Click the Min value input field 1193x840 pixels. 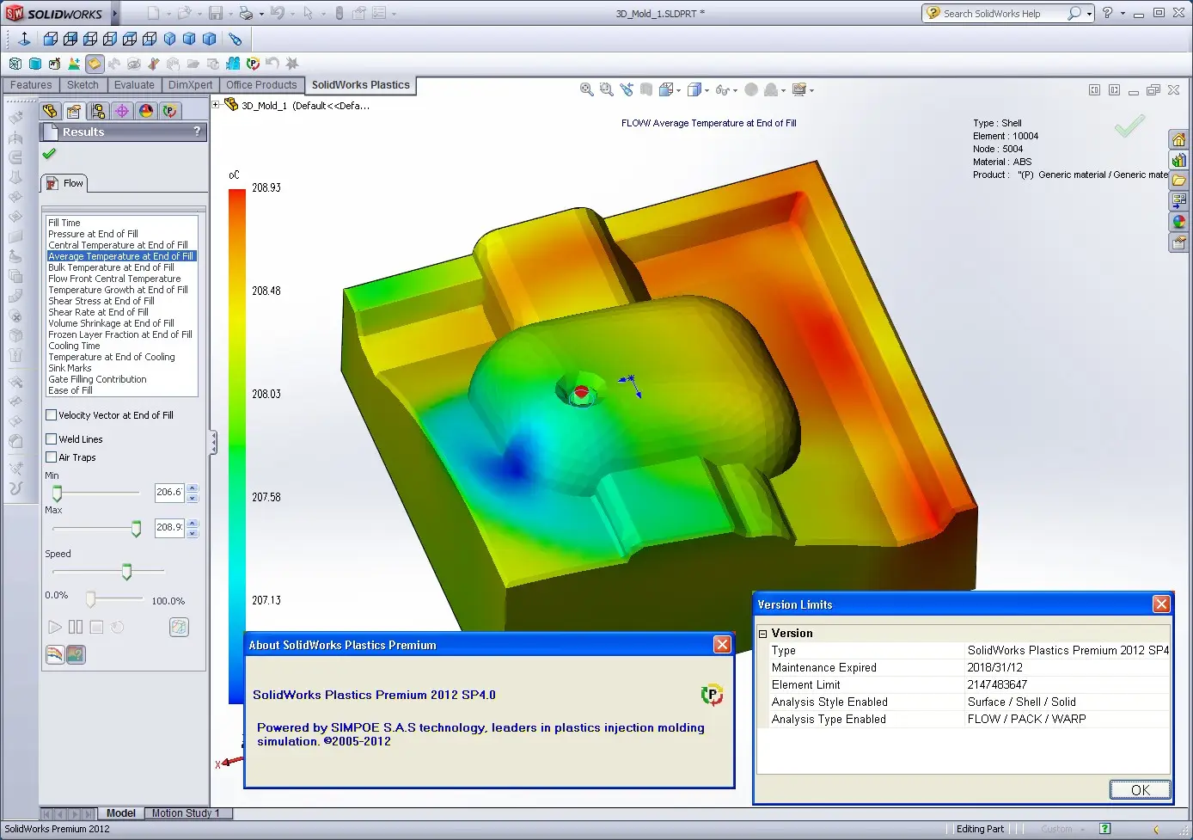169,492
